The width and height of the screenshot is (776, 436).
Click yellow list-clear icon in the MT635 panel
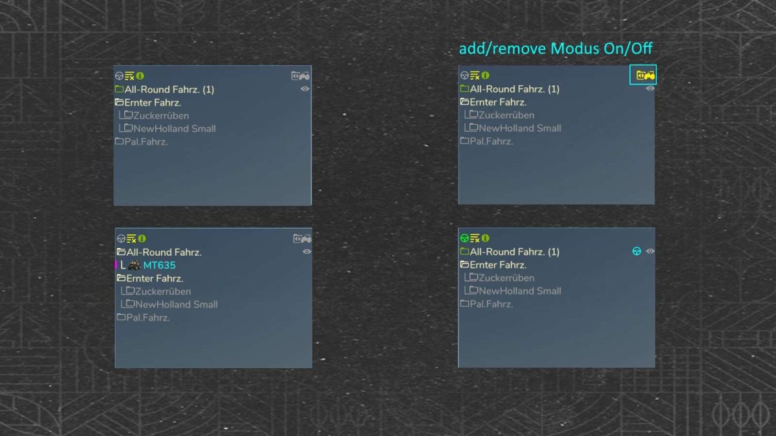(x=131, y=238)
